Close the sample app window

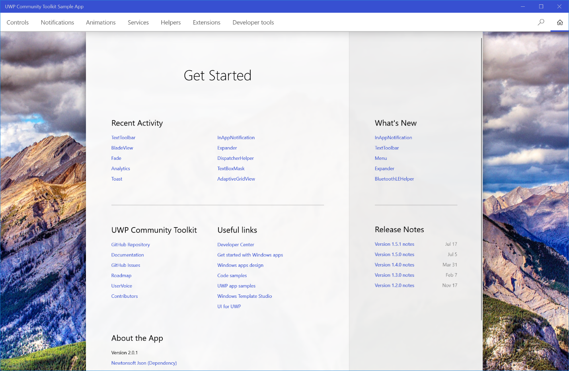(x=559, y=6)
